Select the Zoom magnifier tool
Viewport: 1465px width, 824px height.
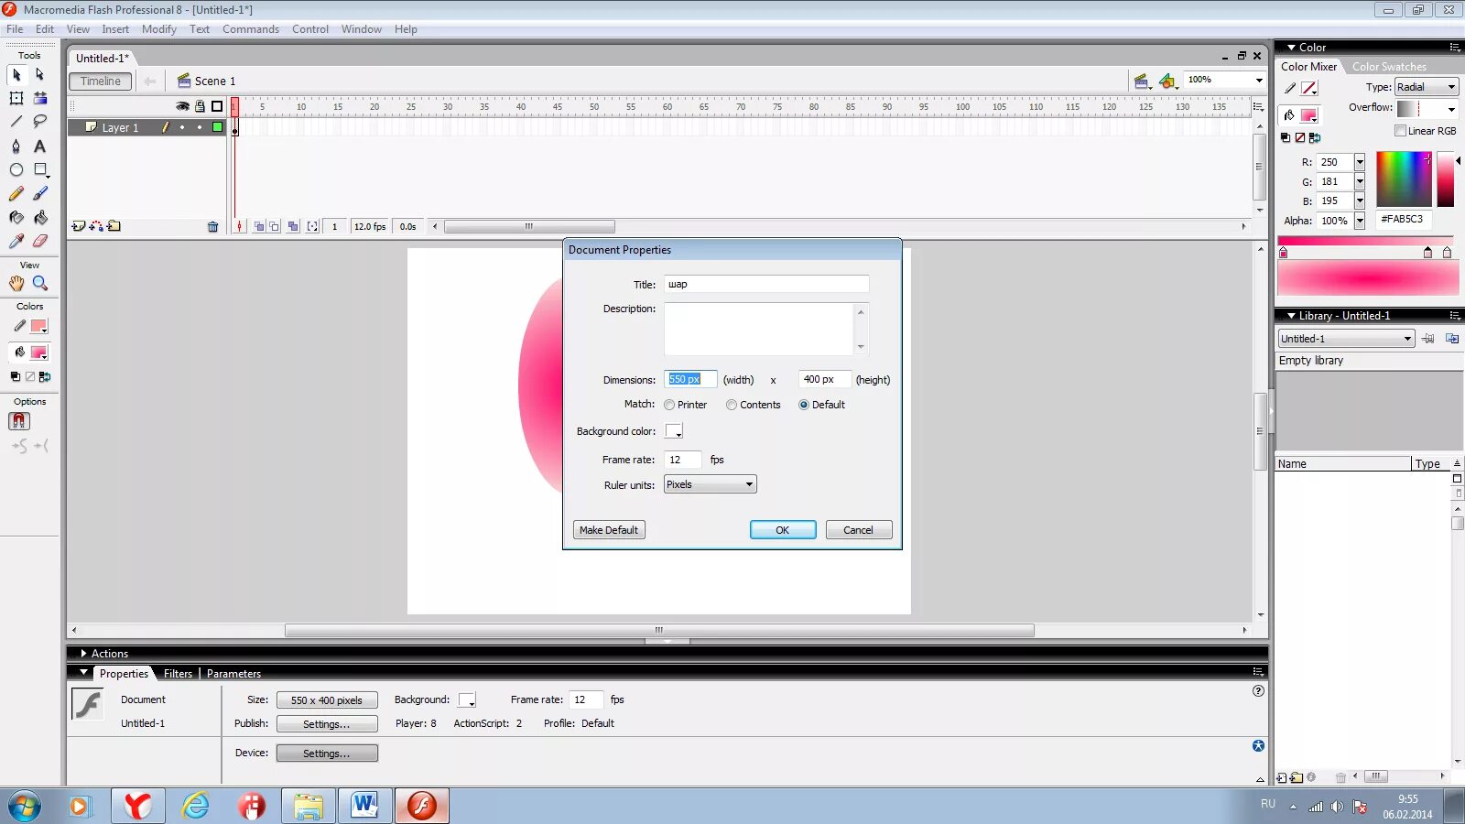click(x=40, y=284)
